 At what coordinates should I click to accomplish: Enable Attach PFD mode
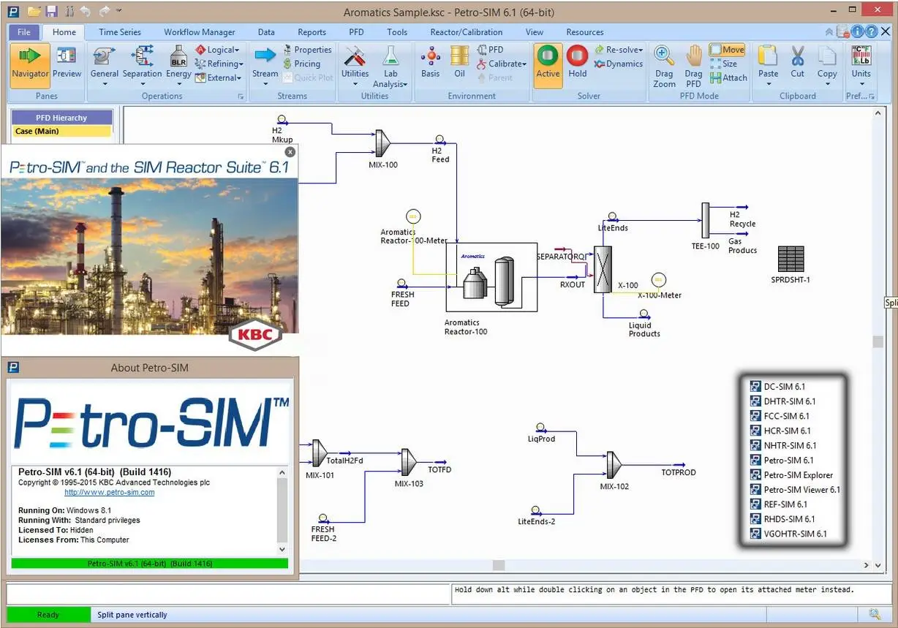pyautogui.click(x=728, y=77)
